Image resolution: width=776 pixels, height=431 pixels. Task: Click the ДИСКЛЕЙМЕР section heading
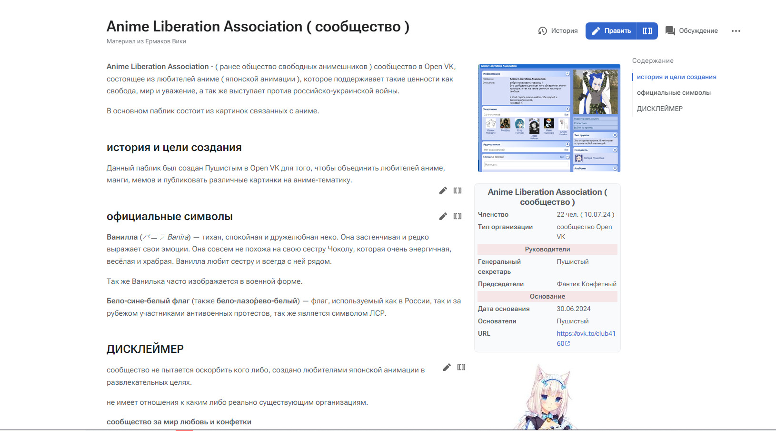pos(145,349)
